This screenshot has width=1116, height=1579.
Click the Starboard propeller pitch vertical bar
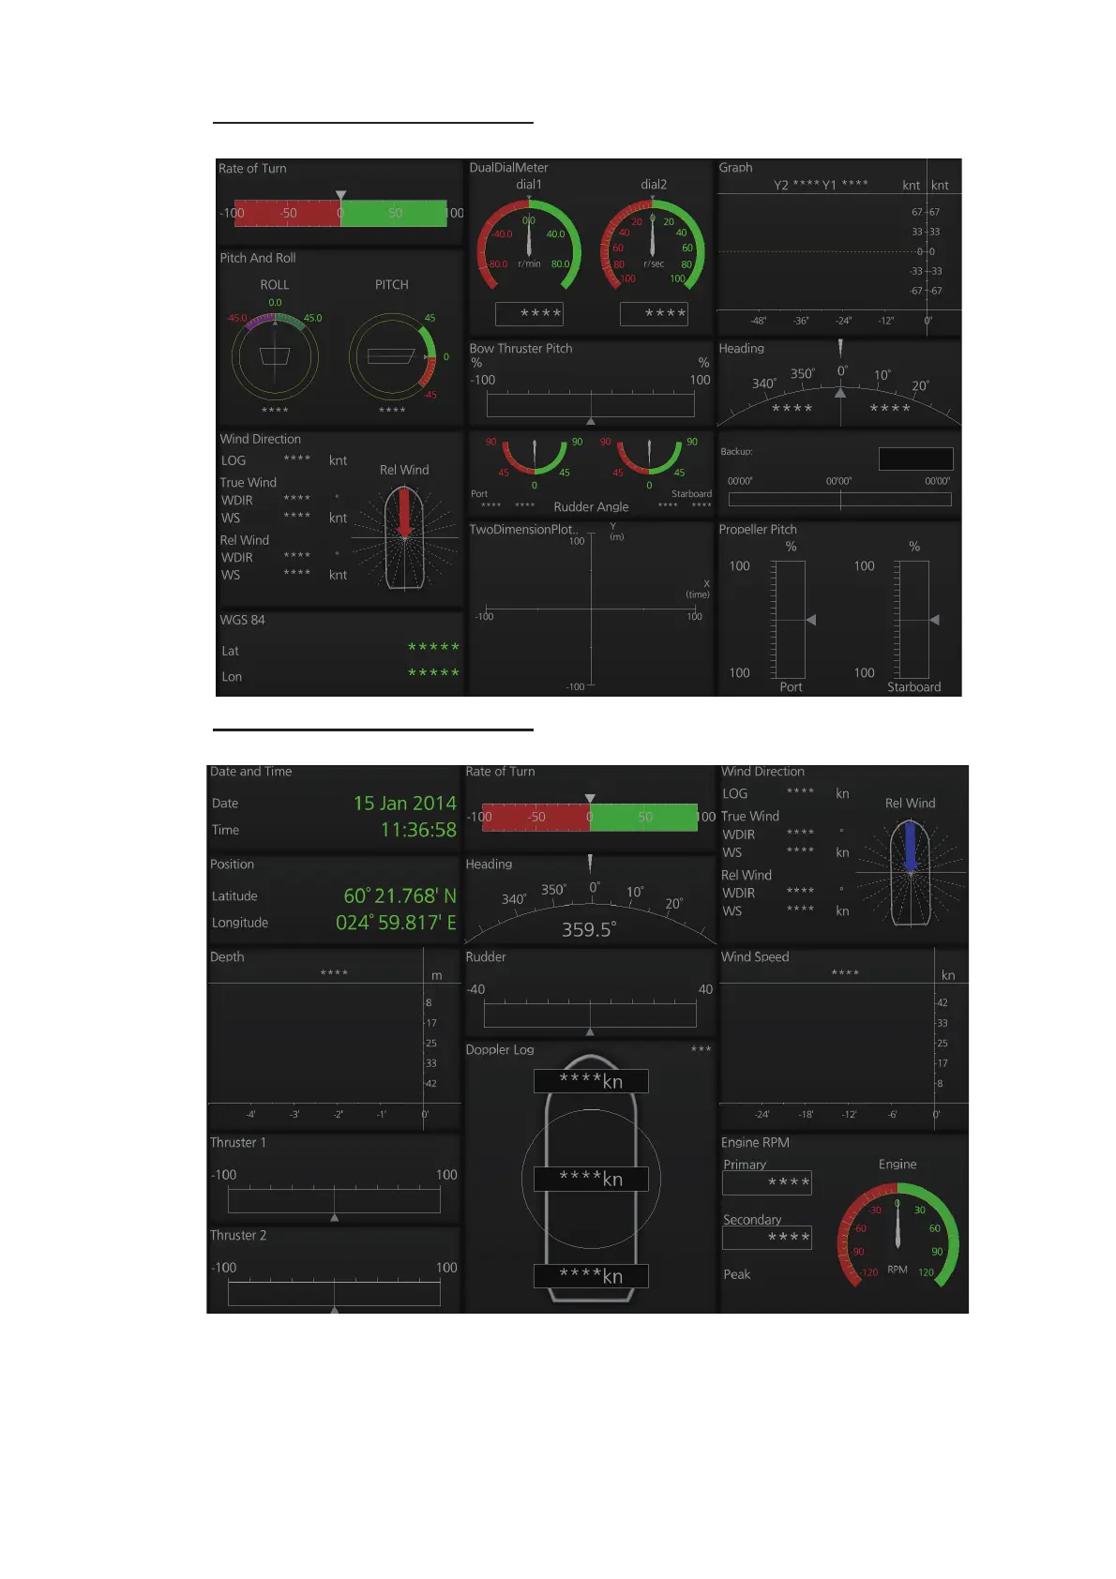(x=913, y=620)
